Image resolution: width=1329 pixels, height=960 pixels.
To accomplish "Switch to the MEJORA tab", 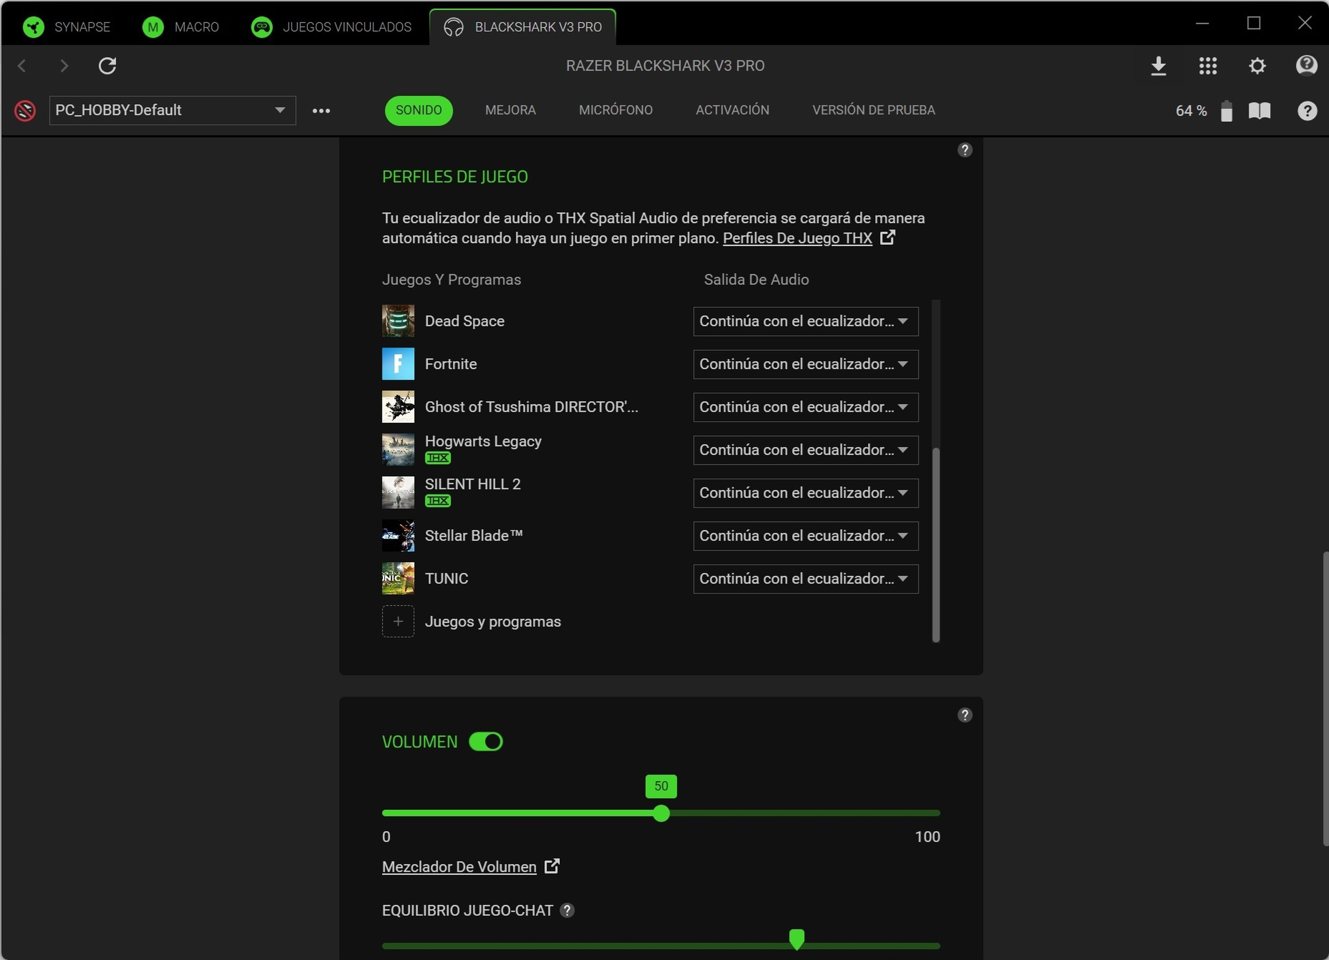I will coord(510,110).
